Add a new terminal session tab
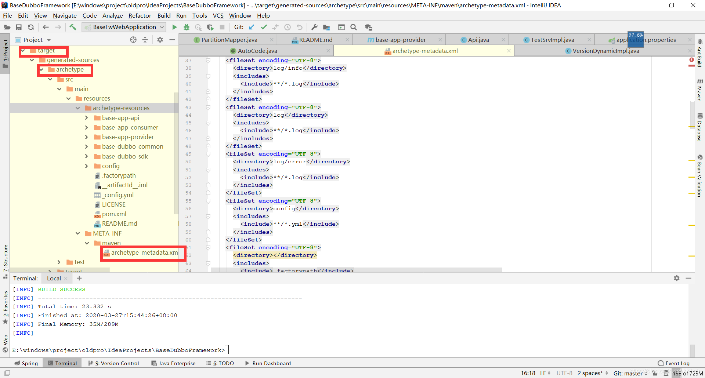705x378 pixels. click(x=79, y=278)
